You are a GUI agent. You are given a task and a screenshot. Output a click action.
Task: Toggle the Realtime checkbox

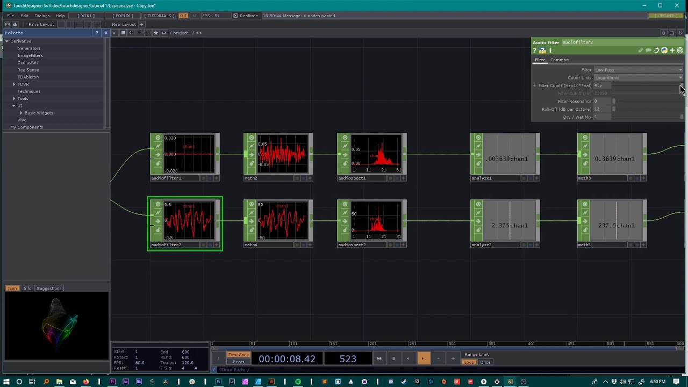click(x=235, y=16)
